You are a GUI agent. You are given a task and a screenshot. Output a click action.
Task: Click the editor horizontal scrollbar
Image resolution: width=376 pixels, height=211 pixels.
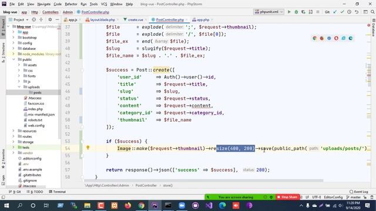pos(204,181)
